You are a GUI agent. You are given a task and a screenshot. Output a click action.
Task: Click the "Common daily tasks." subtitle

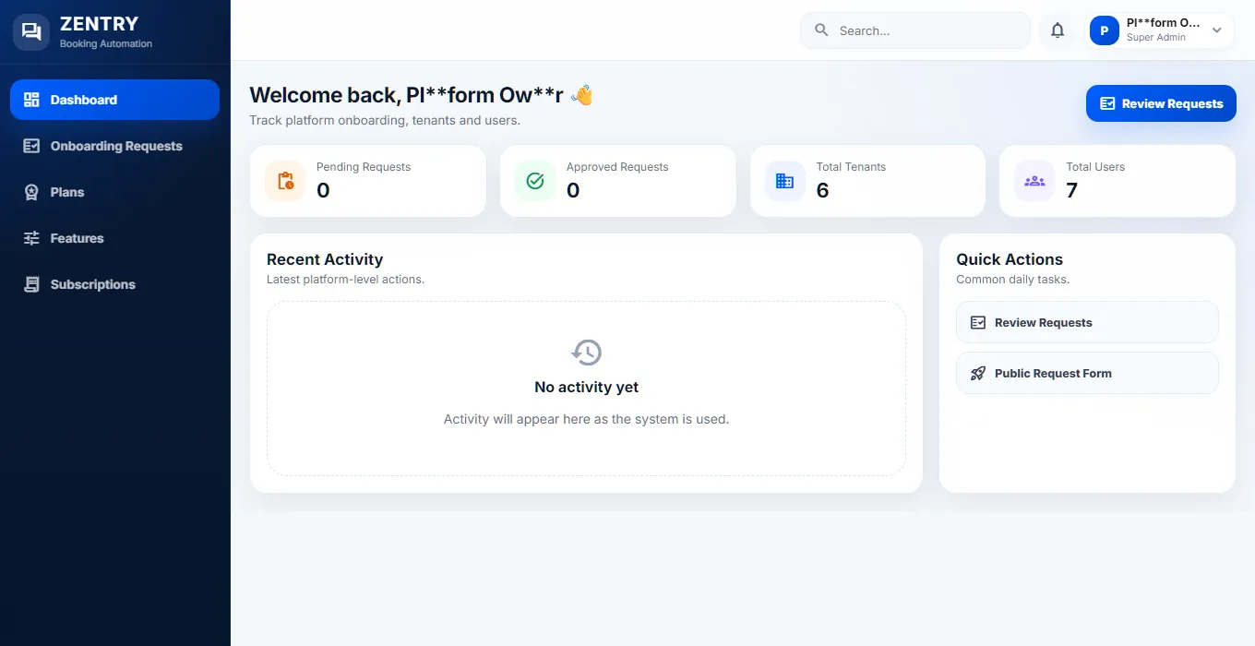click(1012, 279)
